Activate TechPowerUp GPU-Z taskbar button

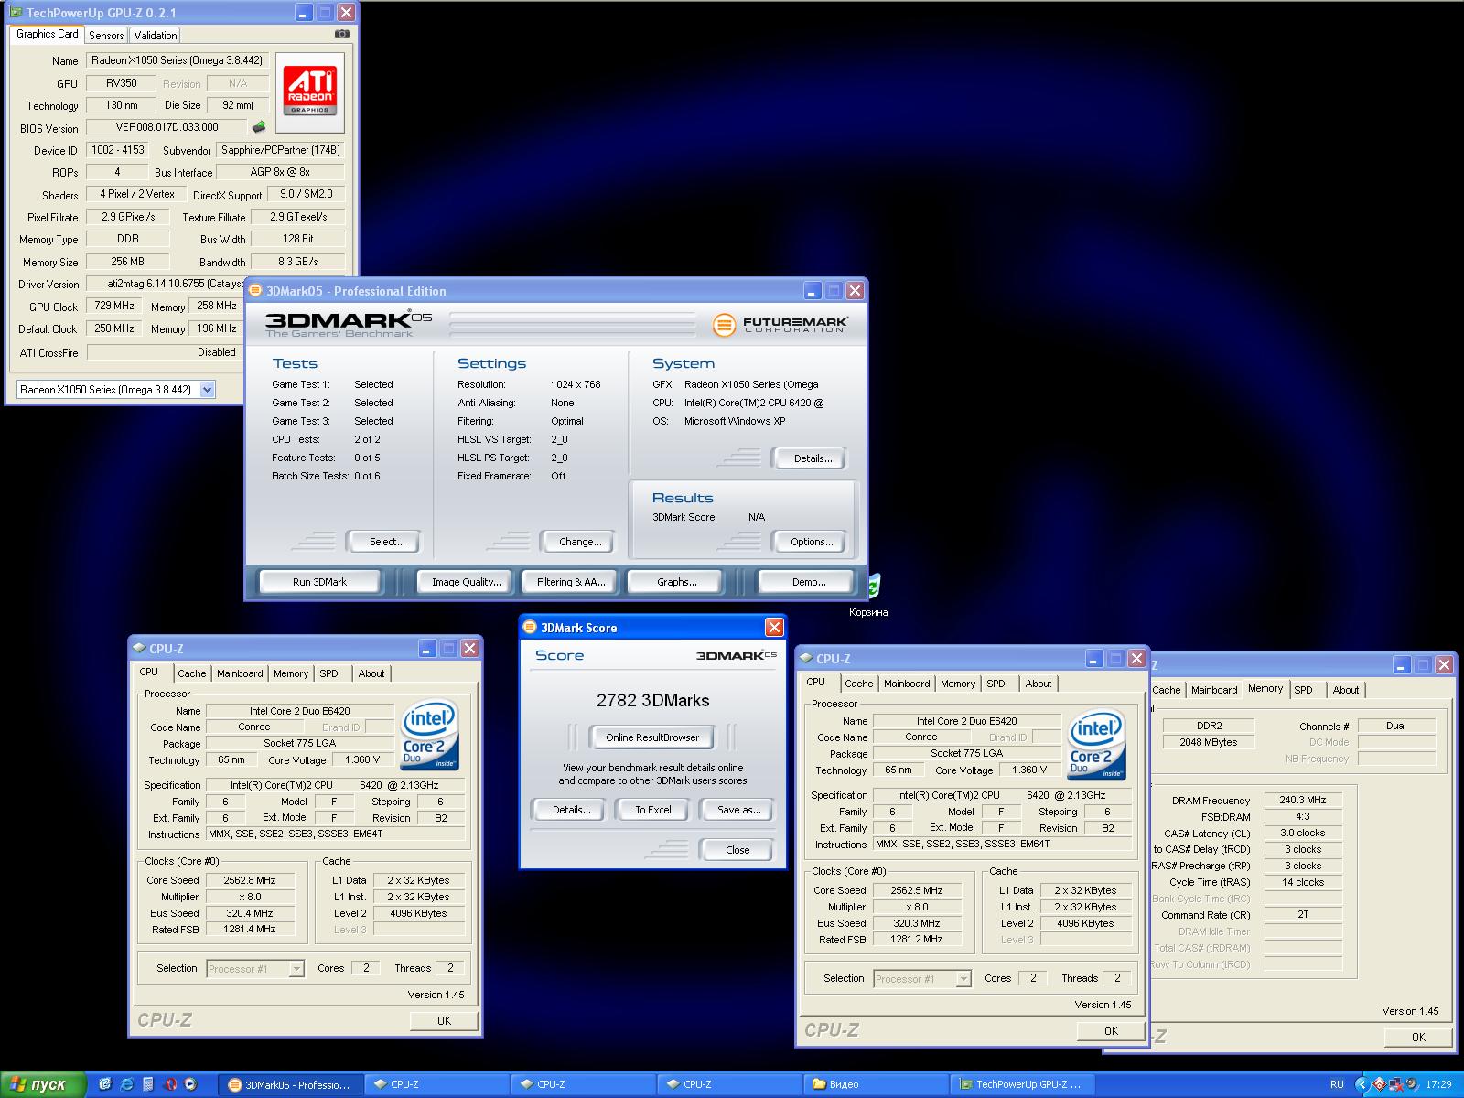click(1023, 1084)
